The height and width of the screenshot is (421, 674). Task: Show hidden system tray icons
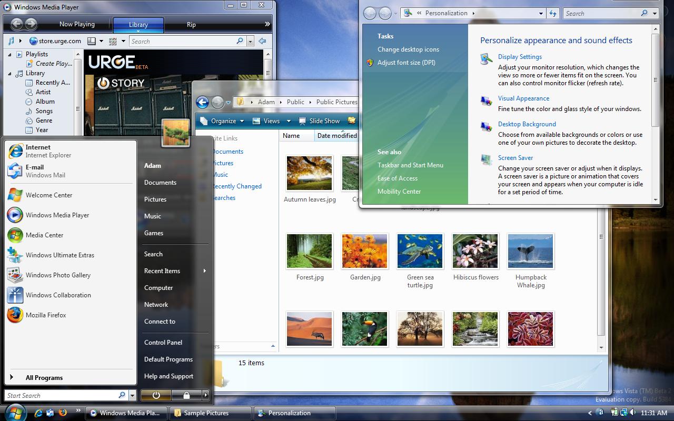pos(590,413)
